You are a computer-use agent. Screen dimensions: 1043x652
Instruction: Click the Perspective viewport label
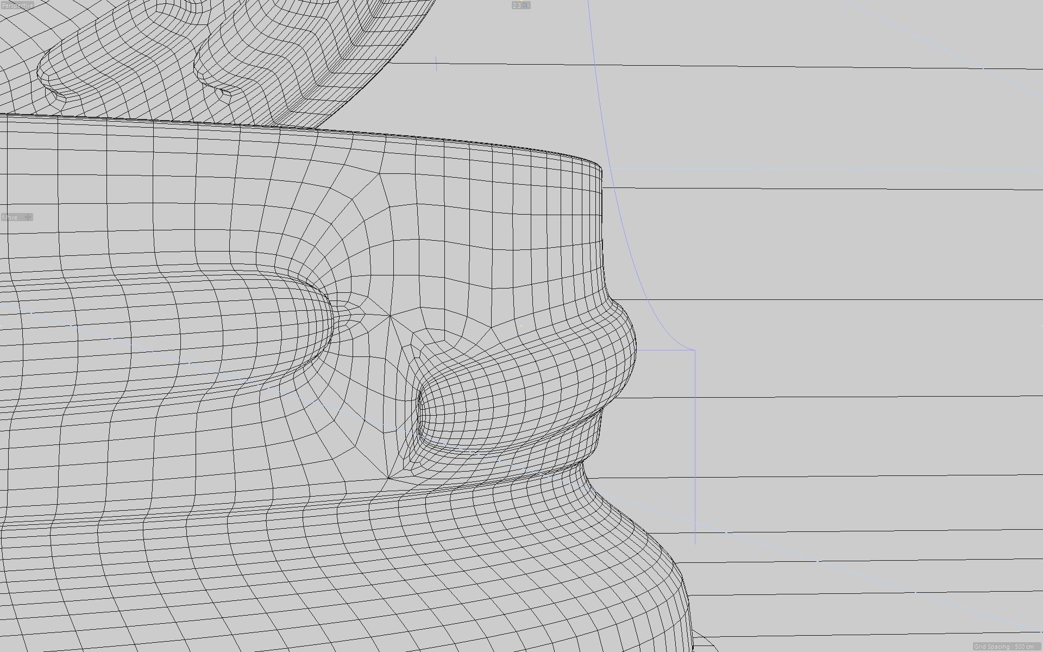tap(17, 5)
